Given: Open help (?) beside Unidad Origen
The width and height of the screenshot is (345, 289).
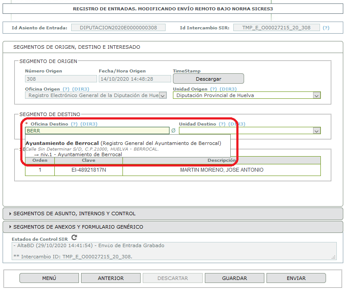Looking at the screenshot, I should click(x=213, y=89).
